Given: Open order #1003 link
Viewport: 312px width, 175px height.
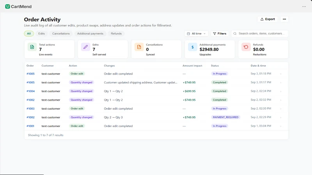Looking at the screenshot, I should tap(30, 108).
